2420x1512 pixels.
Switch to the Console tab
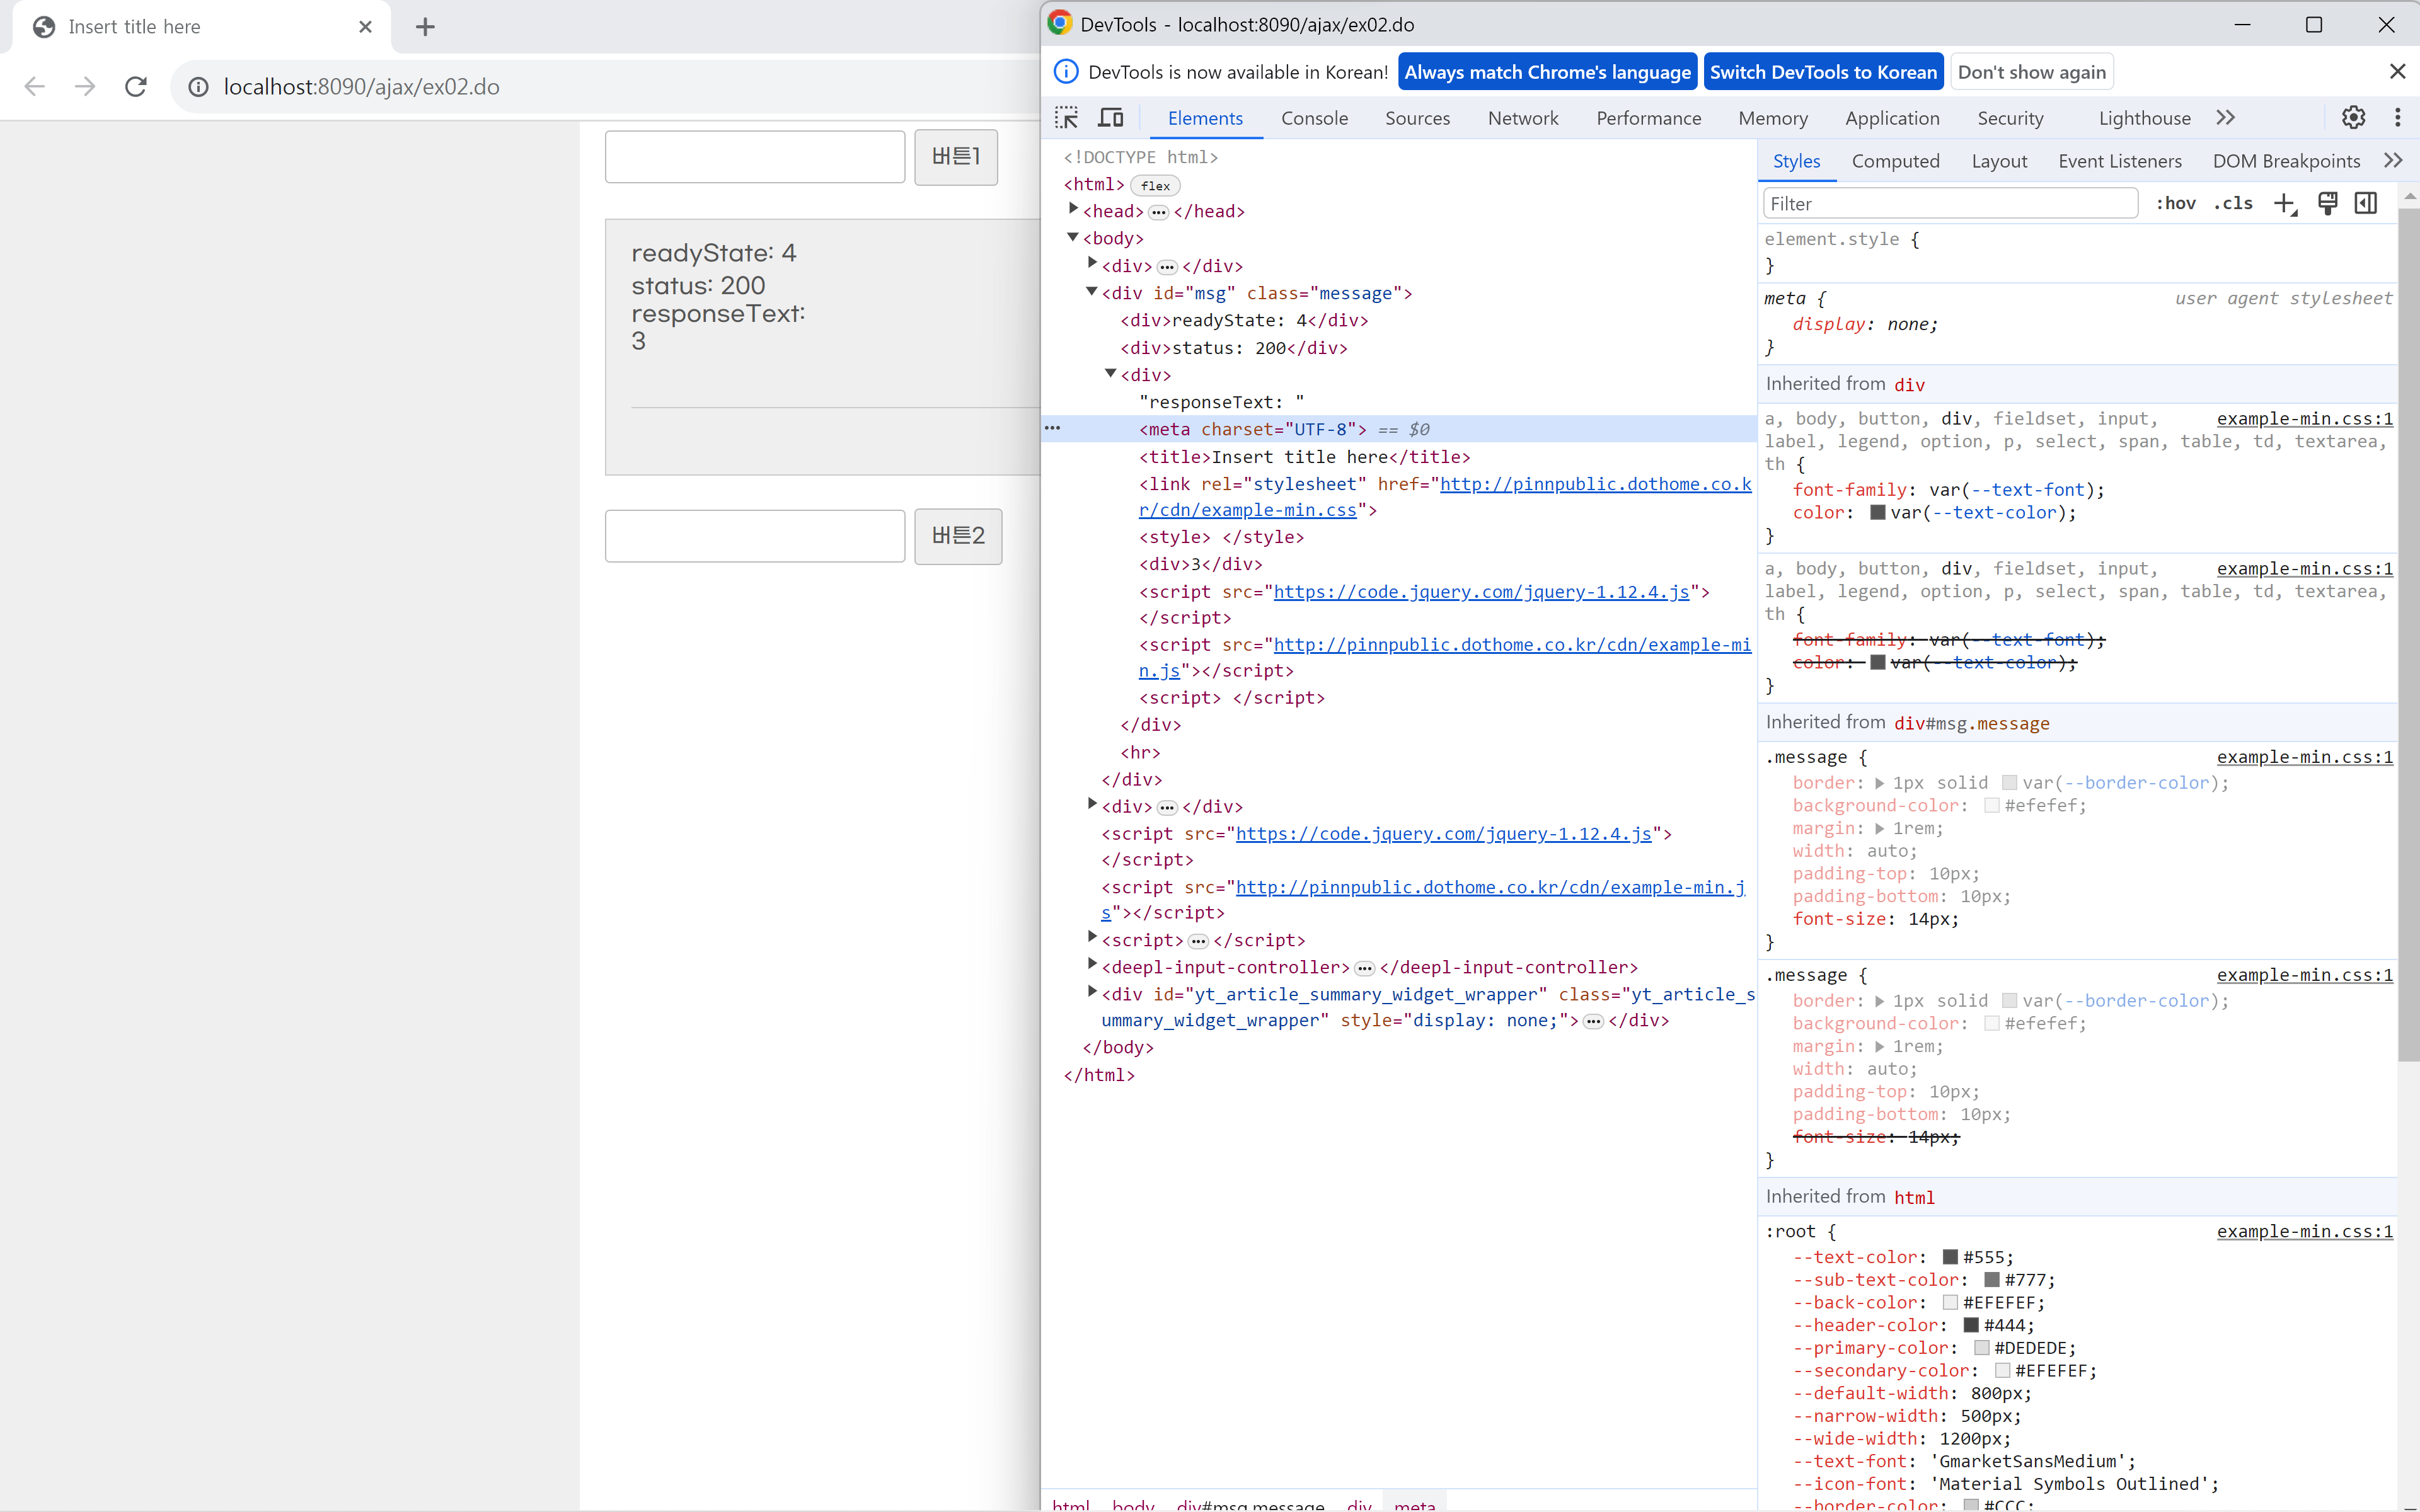click(1314, 118)
